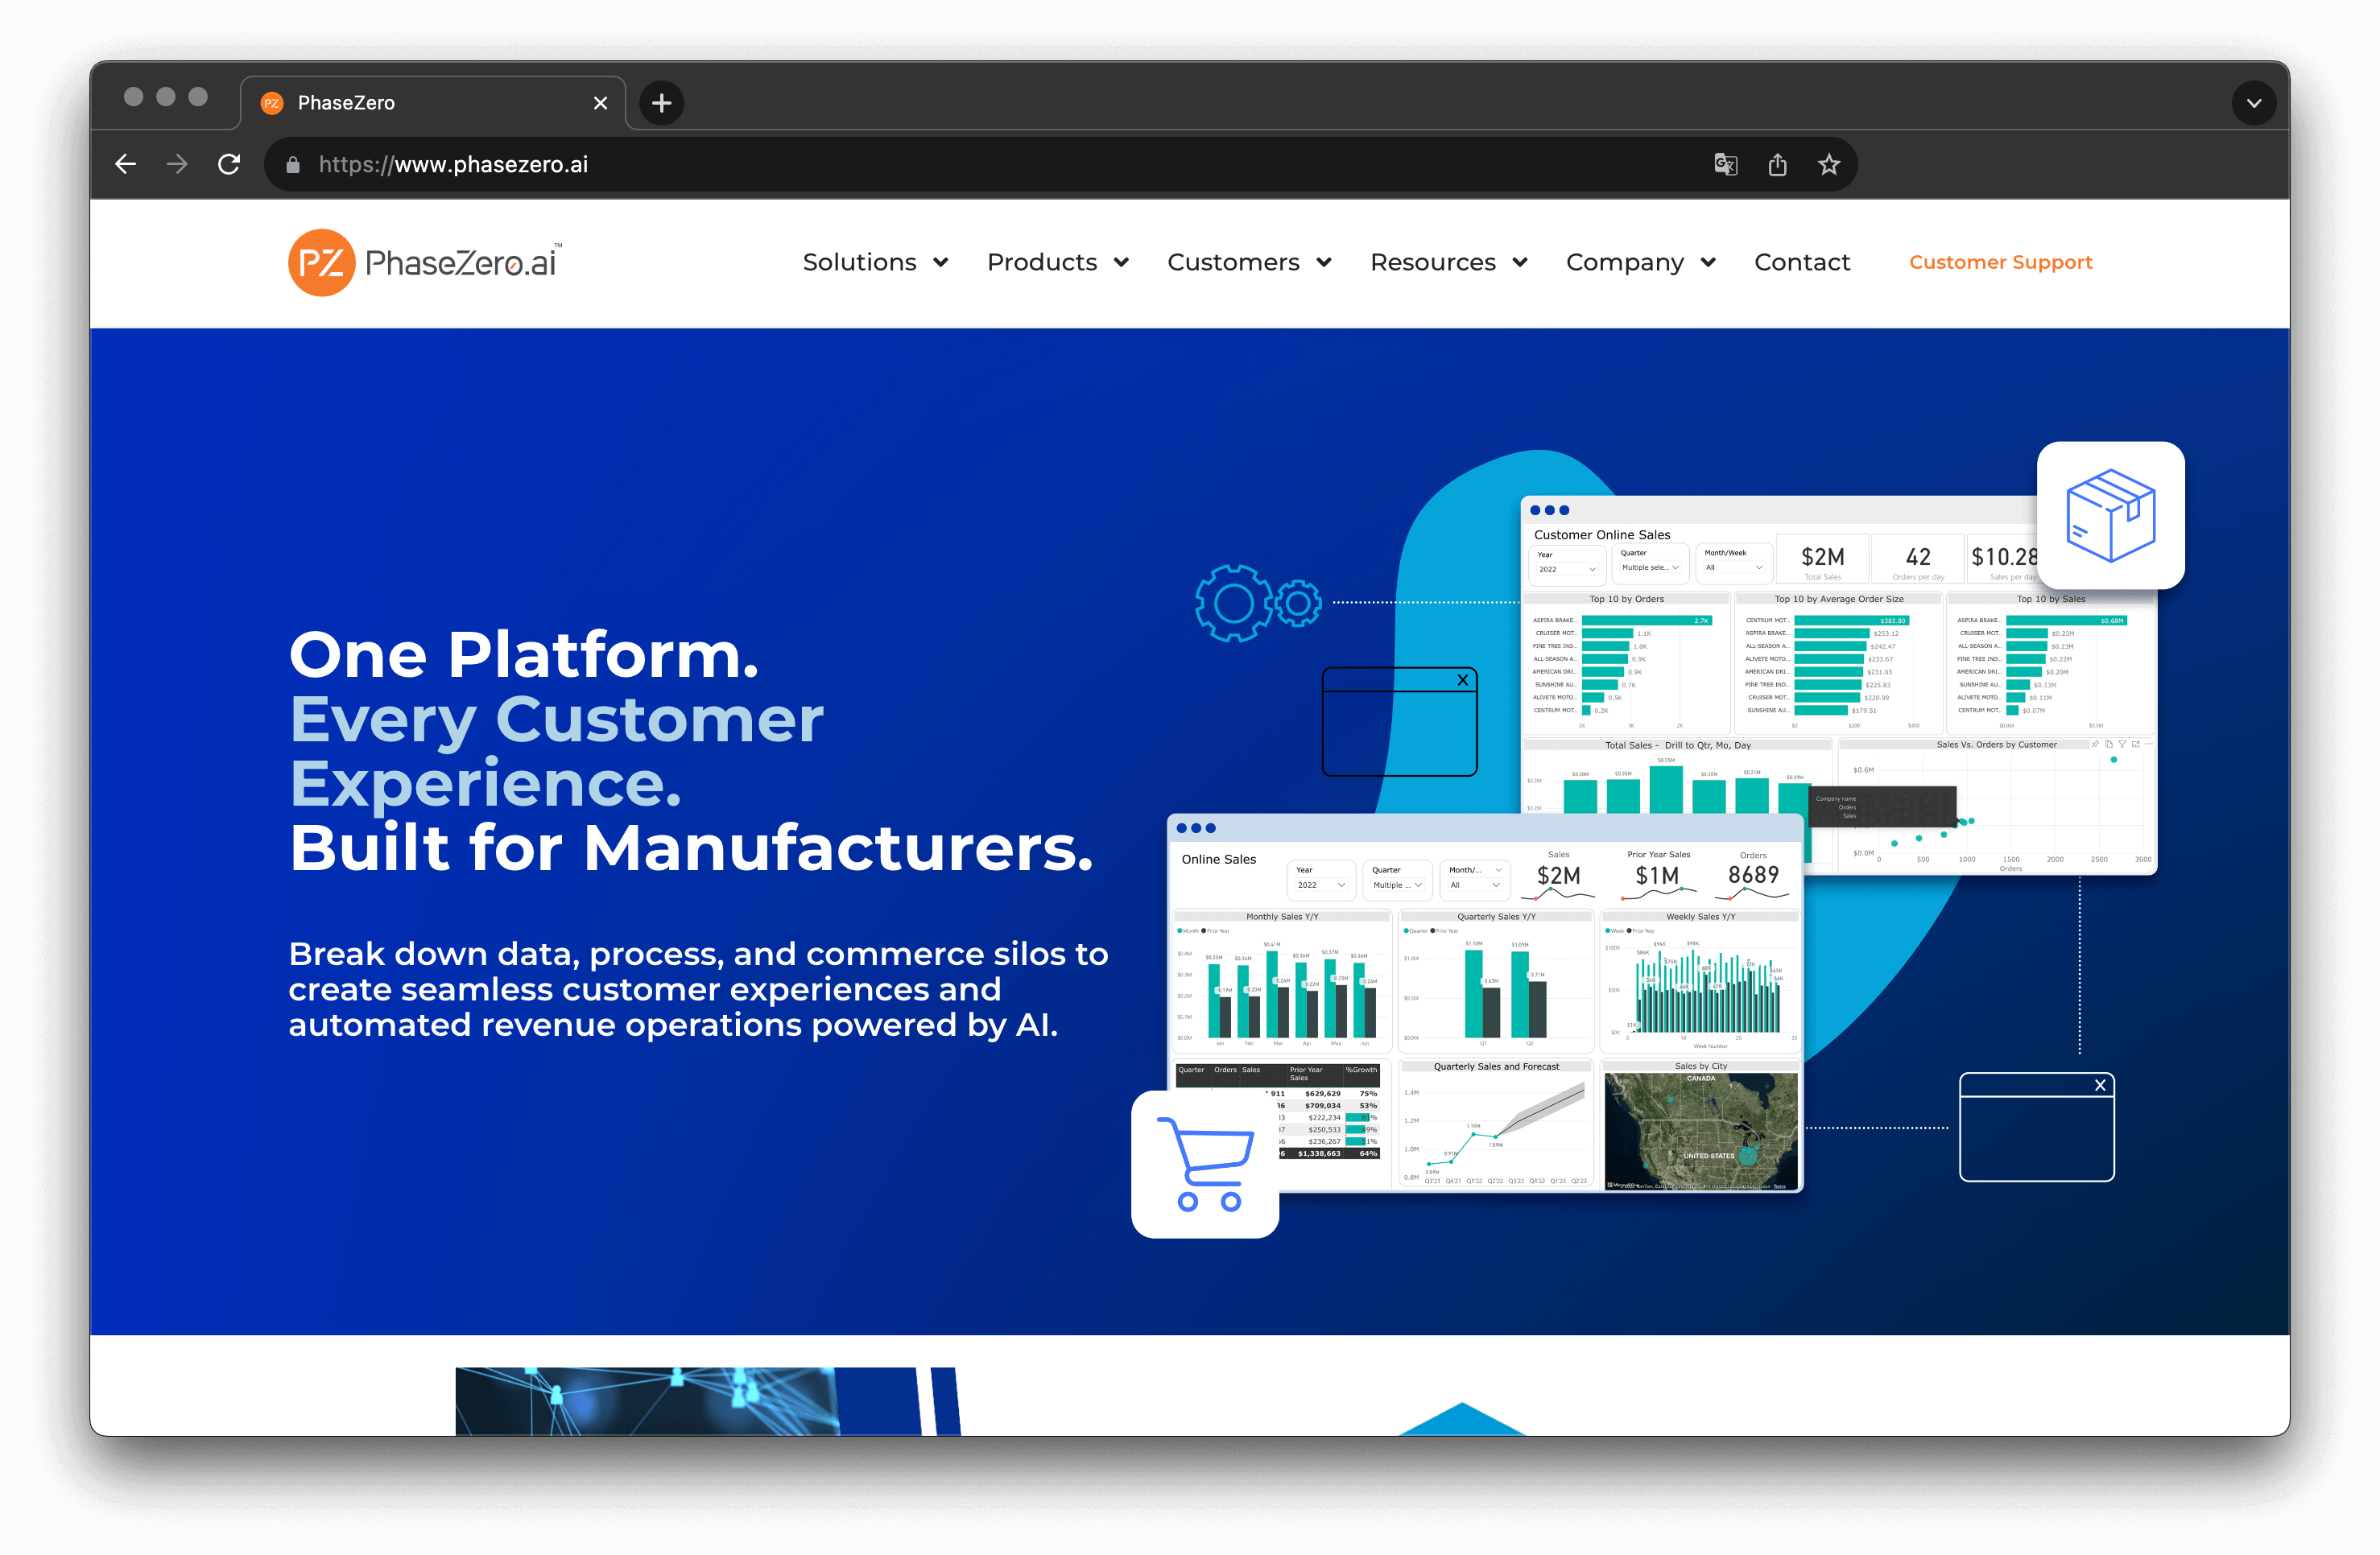
Task: Click the lock site info icon
Action: tap(293, 165)
